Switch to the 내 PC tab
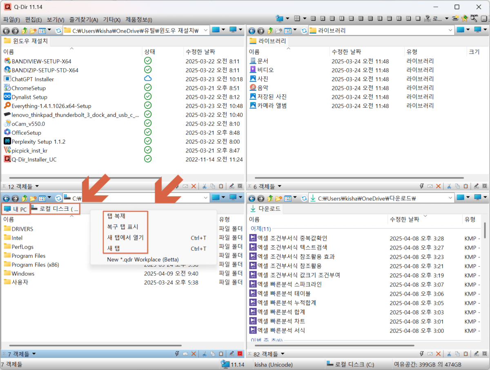490x370 pixels. (15, 210)
